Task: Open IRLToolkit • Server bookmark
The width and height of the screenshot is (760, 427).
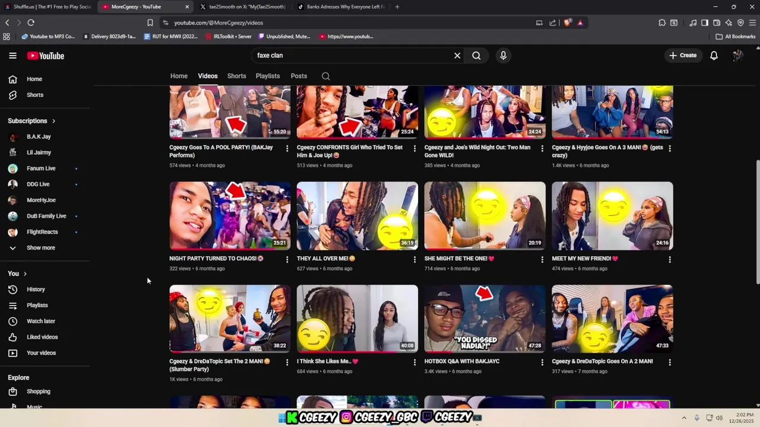Action: tap(229, 36)
